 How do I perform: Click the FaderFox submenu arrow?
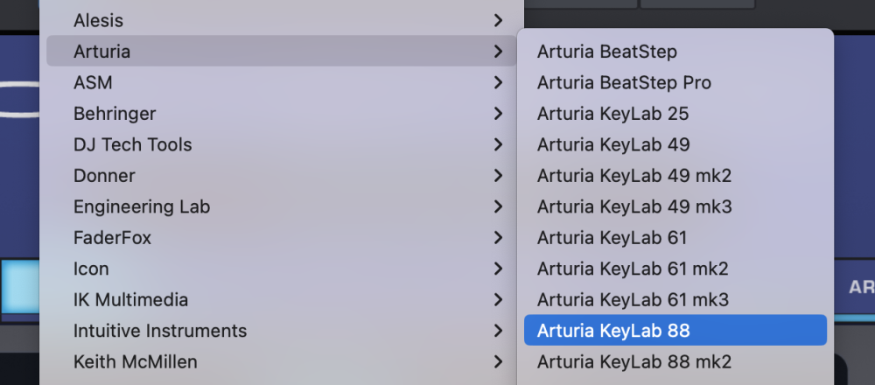click(498, 238)
